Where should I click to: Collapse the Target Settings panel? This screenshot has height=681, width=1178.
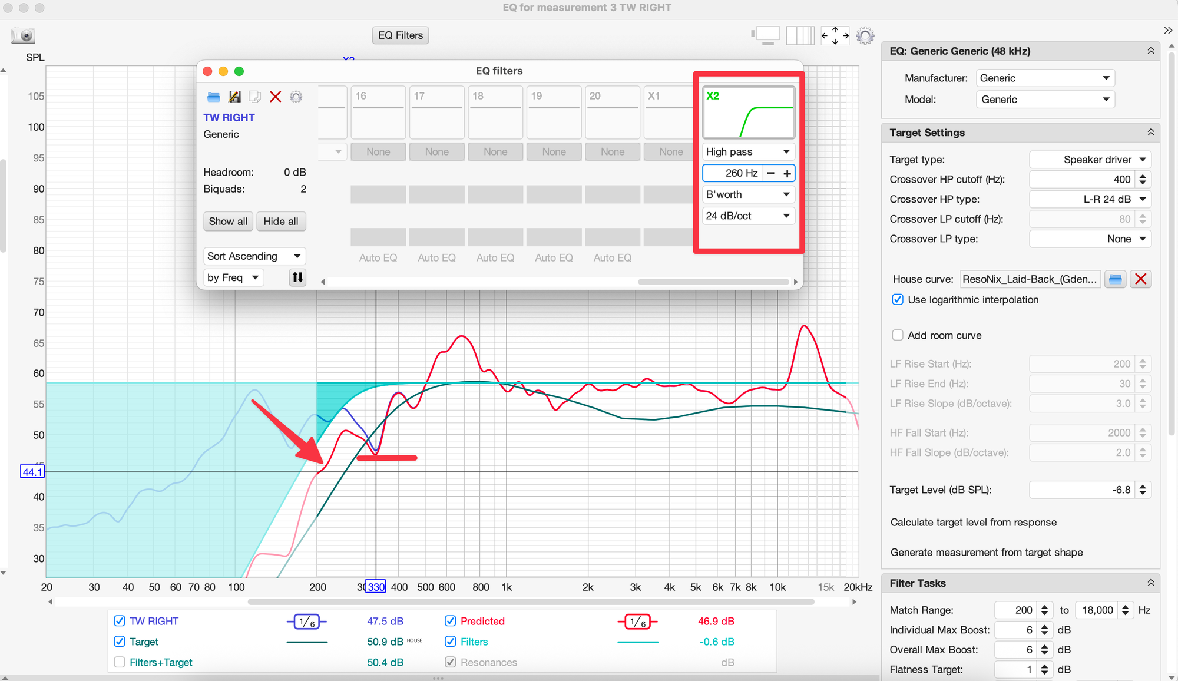click(1150, 133)
